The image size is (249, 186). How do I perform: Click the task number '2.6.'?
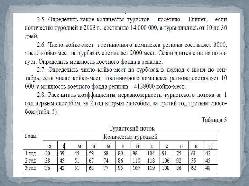41,45
